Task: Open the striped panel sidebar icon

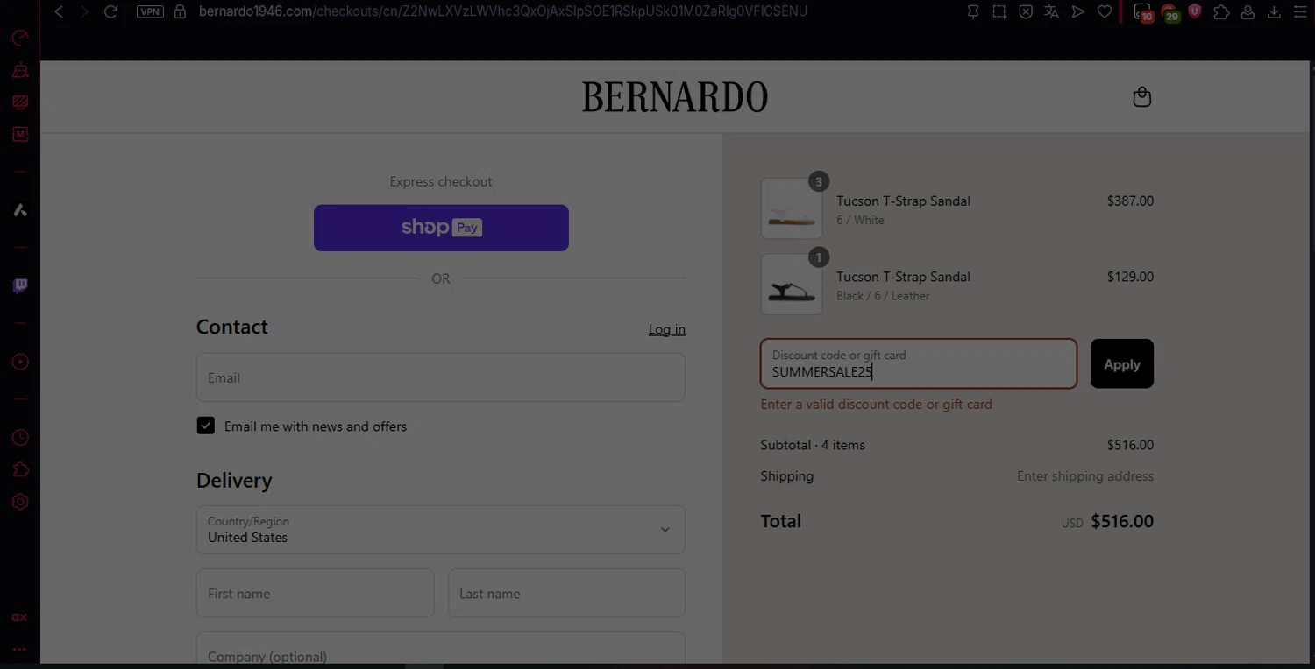Action: click(x=20, y=102)
